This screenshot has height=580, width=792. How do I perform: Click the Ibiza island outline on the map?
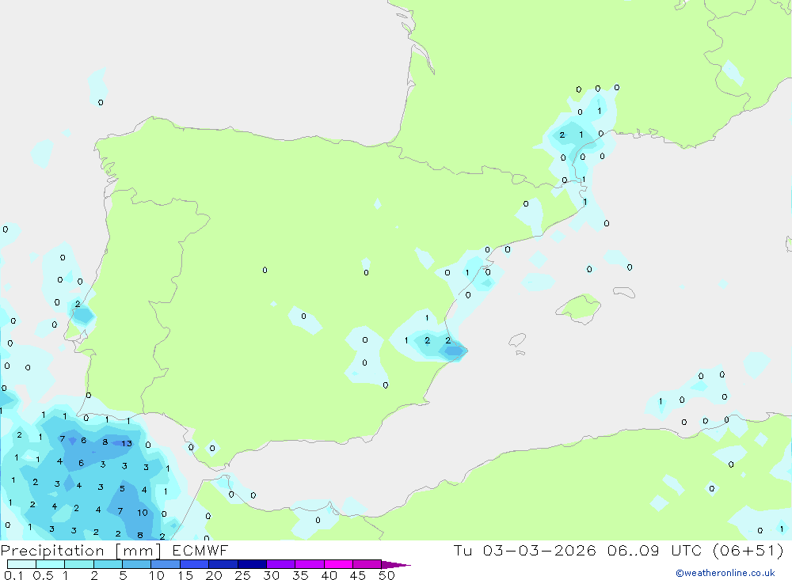517,339
